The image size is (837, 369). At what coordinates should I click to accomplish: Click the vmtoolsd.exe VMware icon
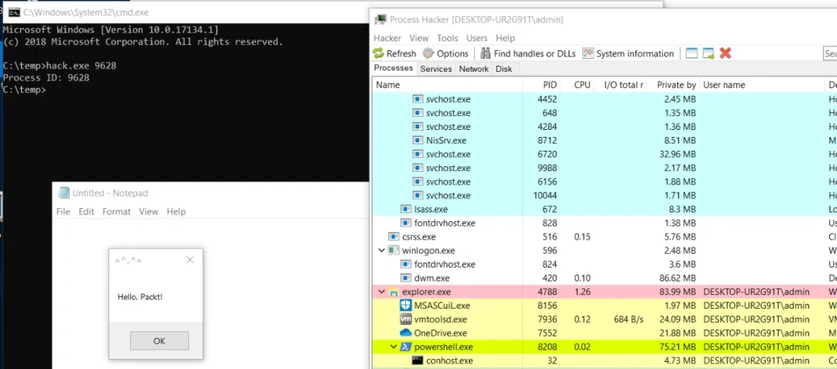406,319
